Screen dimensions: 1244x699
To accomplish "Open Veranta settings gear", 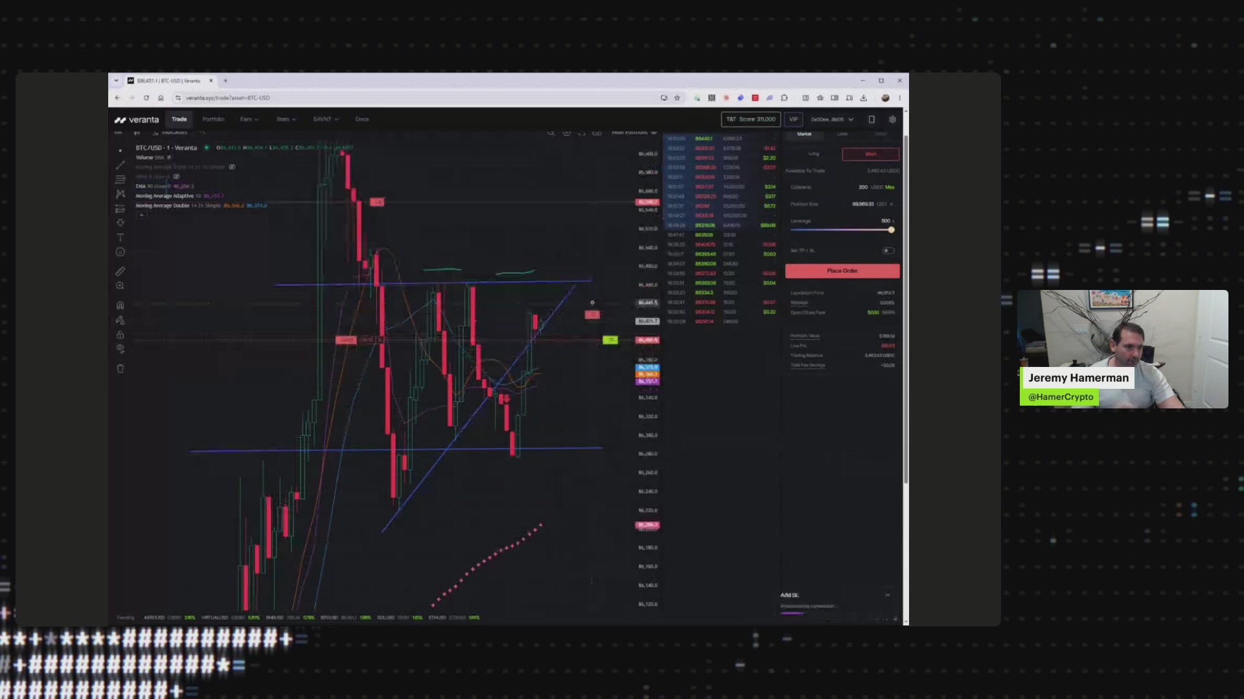I will 892,119.
